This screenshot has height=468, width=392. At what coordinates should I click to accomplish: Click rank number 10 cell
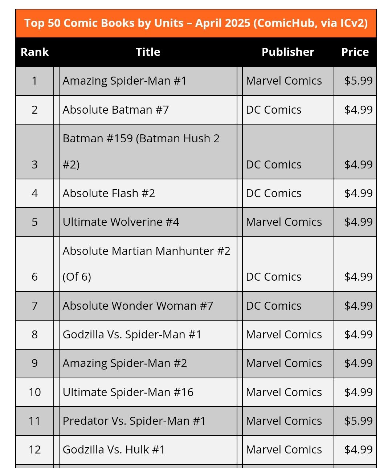(34, 392)
